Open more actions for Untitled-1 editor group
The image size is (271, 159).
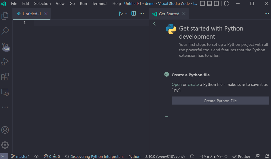142,14
